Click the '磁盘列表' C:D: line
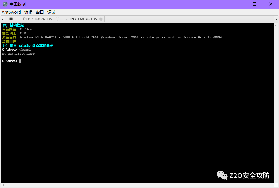Image resolution: width=279 pixels, height=188 pixels. 15,33
